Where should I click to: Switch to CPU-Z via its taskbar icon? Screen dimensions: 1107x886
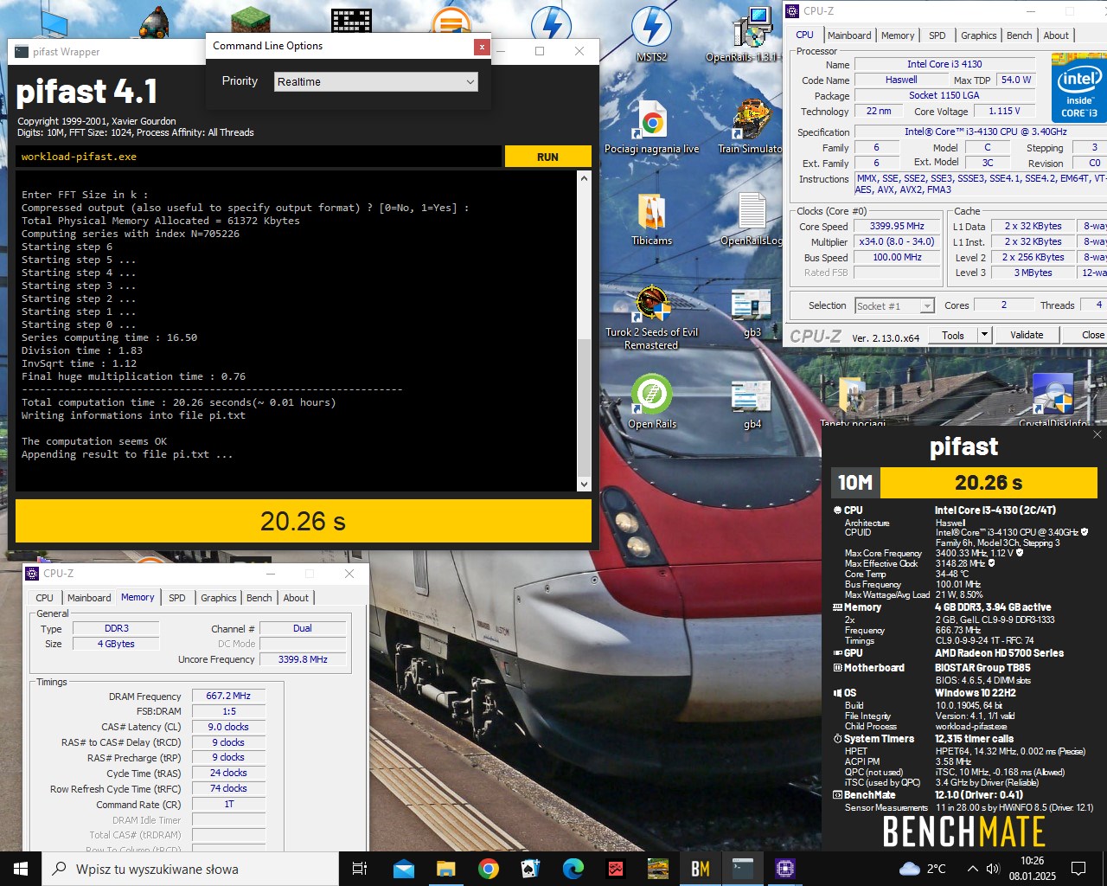pyautogui.click(x=785, y=869)
